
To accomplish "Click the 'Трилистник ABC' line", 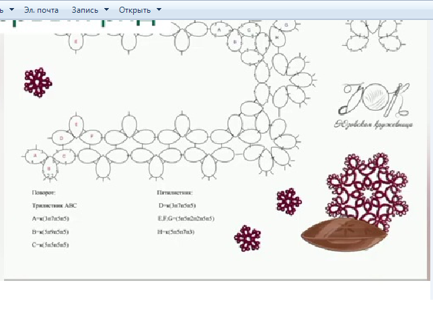I will pos(54,206).
